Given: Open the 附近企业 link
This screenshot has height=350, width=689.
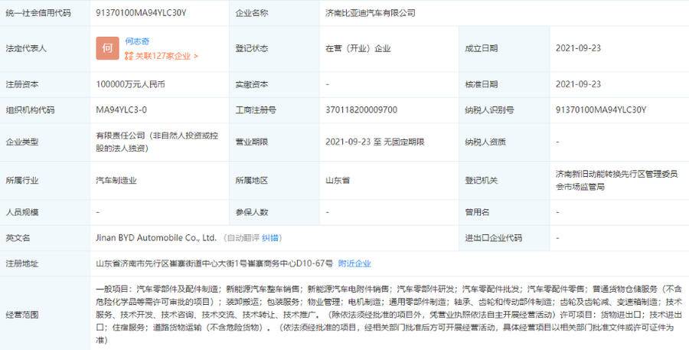Looking at the screenshot, I should tap(354, 263).
